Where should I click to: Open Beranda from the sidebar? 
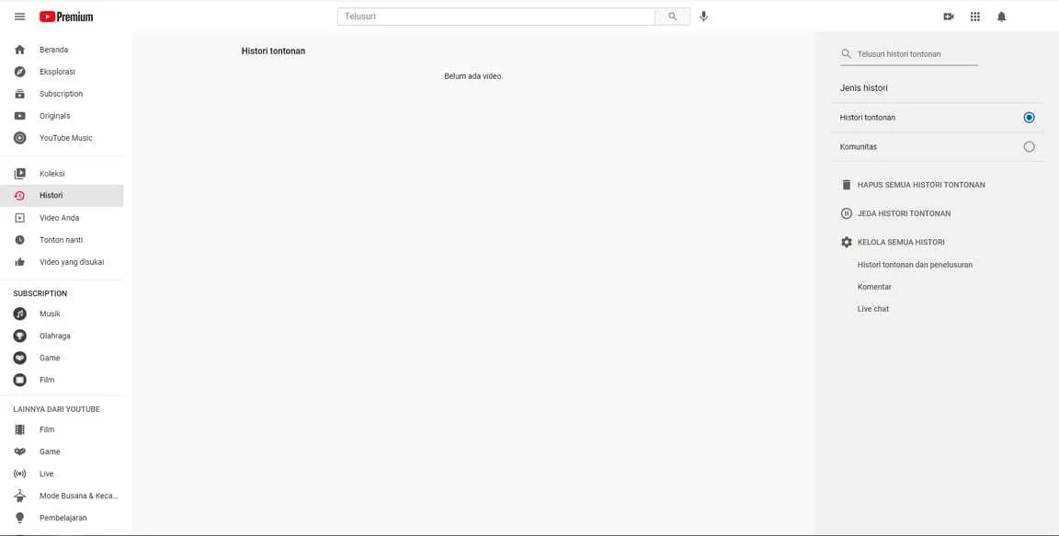pyautogui.click(x=62, y=50)
